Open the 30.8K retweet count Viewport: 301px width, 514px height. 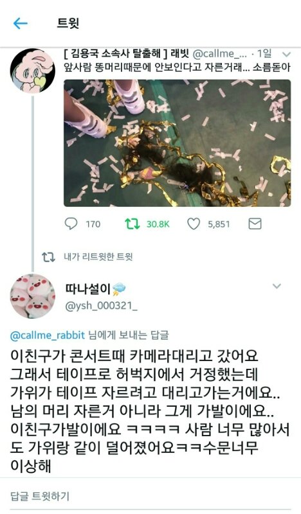pos(158,224)
